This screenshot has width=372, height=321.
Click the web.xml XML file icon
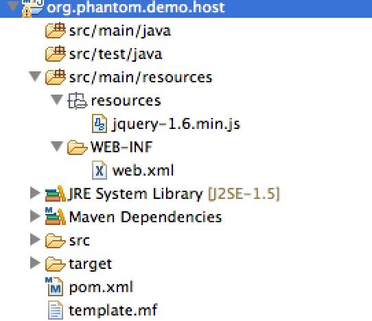pos(100,170)
